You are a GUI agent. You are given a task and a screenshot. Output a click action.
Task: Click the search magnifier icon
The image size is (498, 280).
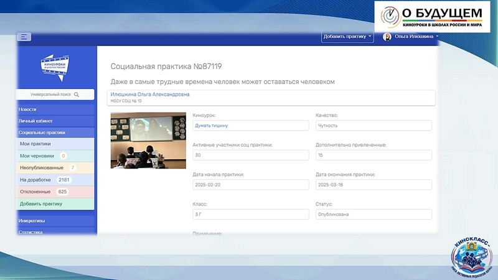point(77,95)
